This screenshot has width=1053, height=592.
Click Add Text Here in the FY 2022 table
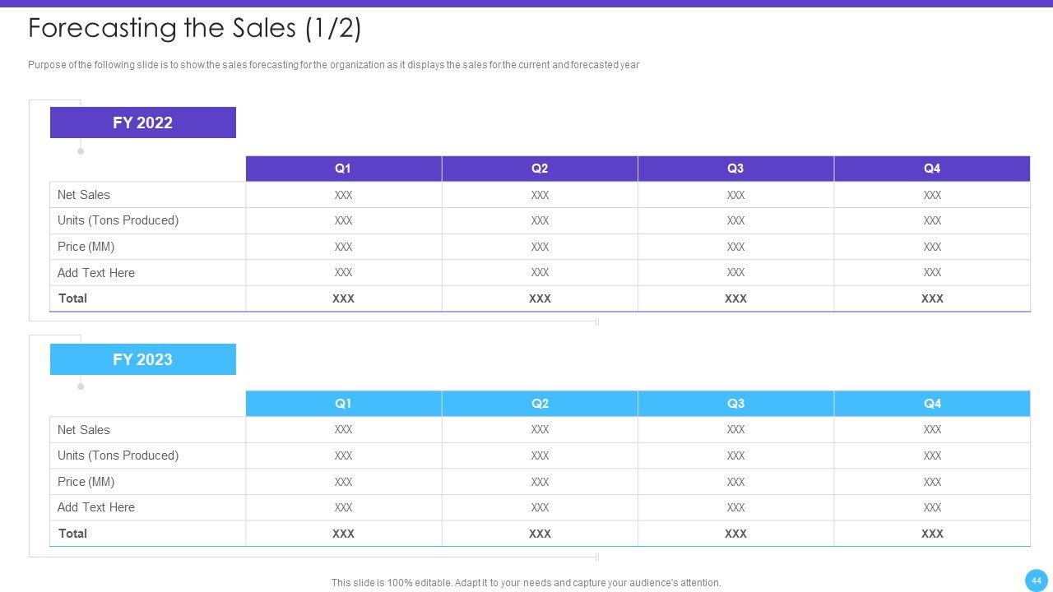(x=96, y=273)
